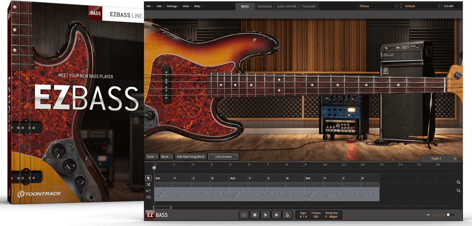This screenshot has width=472, height=226.
Task: Step through presets with the preset arrows
Action: click(401, 6)
